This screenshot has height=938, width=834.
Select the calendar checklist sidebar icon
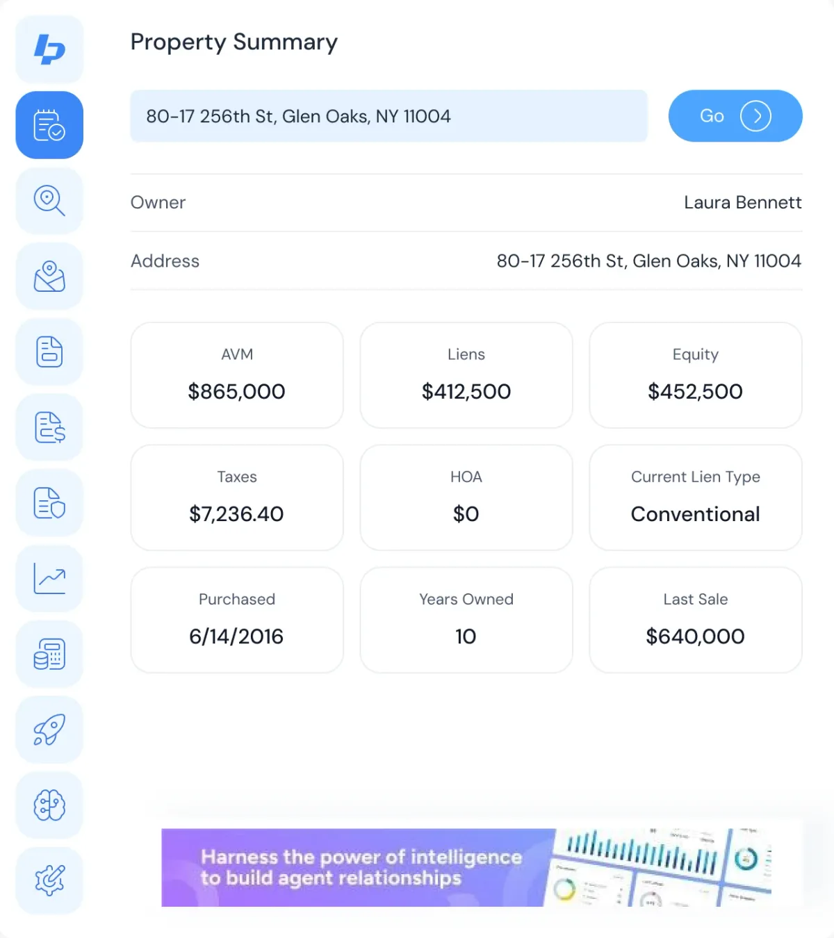click(49, 125)
